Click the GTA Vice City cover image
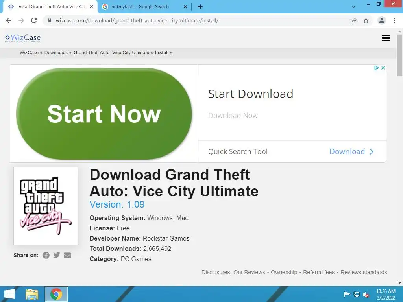The image size is (403, 302). [x=46, y=206]
